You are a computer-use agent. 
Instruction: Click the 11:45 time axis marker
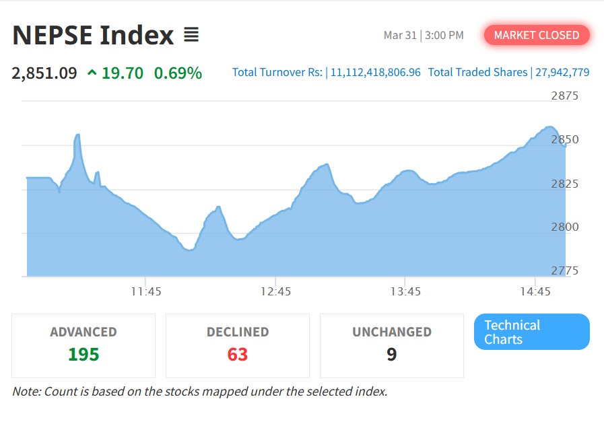coord(146,291)
